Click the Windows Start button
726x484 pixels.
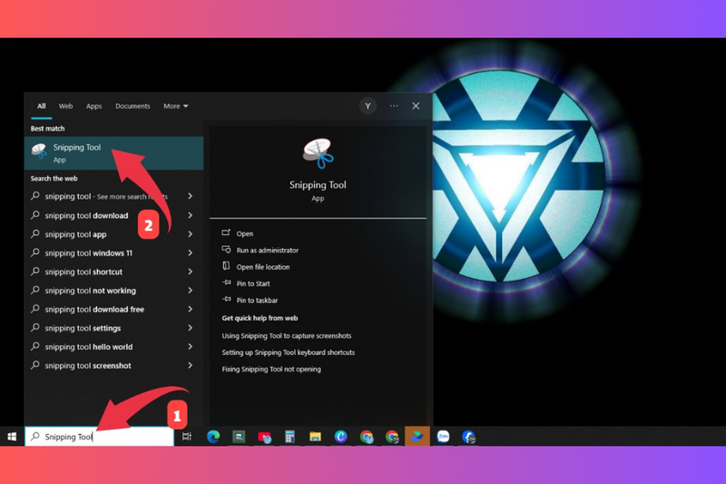pyautogui.click(x=12, y=436)
